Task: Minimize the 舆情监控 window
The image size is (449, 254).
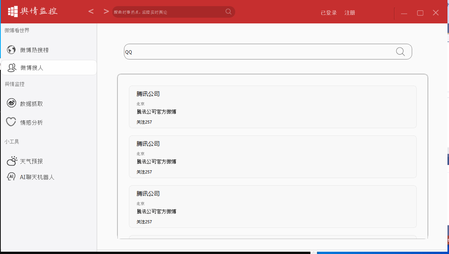Action: (404, 13)
